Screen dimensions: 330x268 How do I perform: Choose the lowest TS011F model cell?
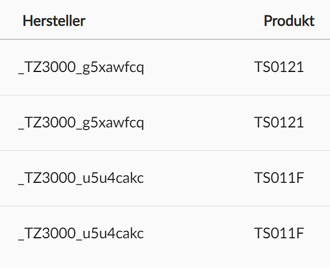pyautogui.click(x=279, y=233)
